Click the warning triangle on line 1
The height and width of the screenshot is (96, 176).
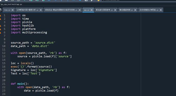(1, 15)
